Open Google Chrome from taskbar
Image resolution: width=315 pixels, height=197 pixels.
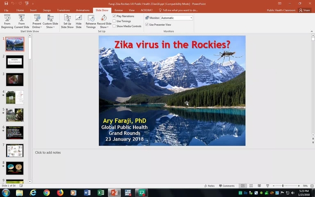coord(46,193)
